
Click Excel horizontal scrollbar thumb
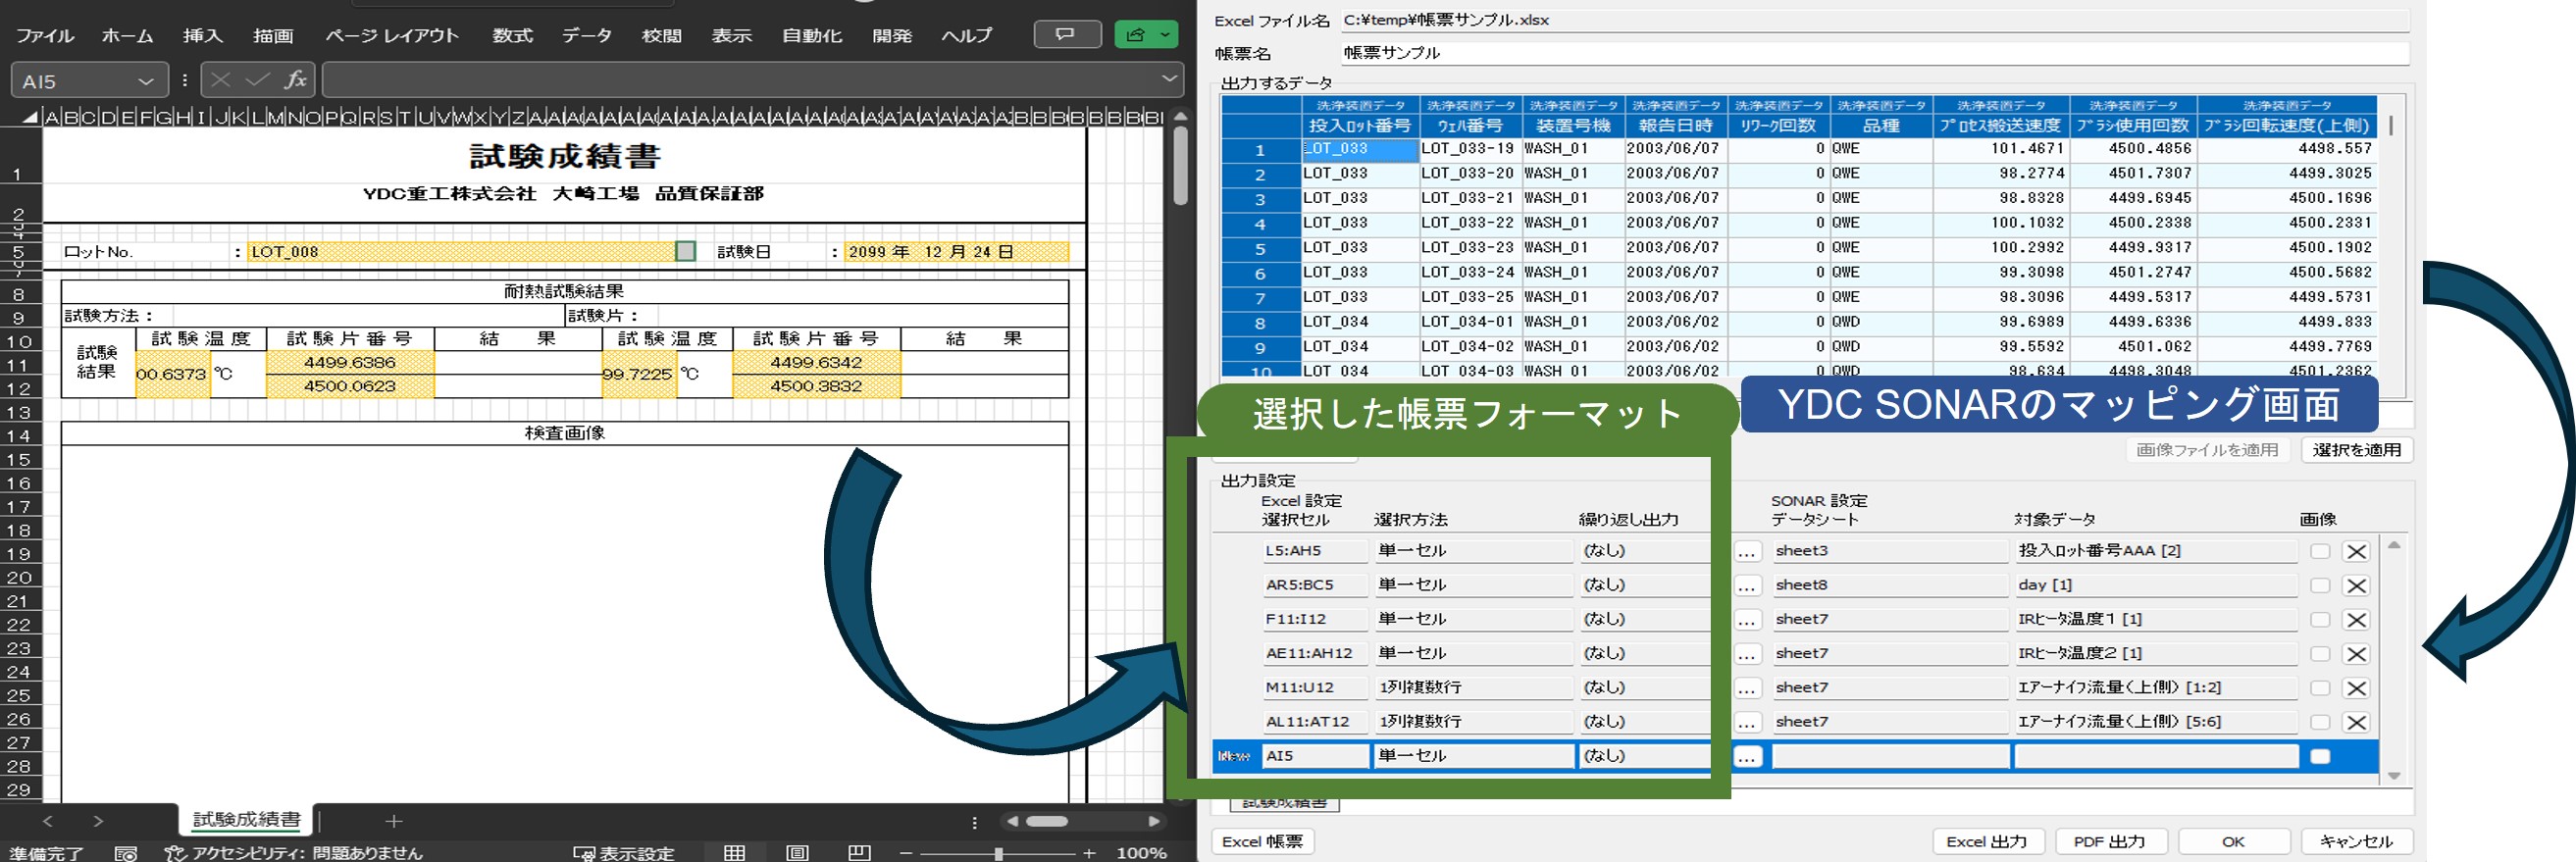point(1047,821)
